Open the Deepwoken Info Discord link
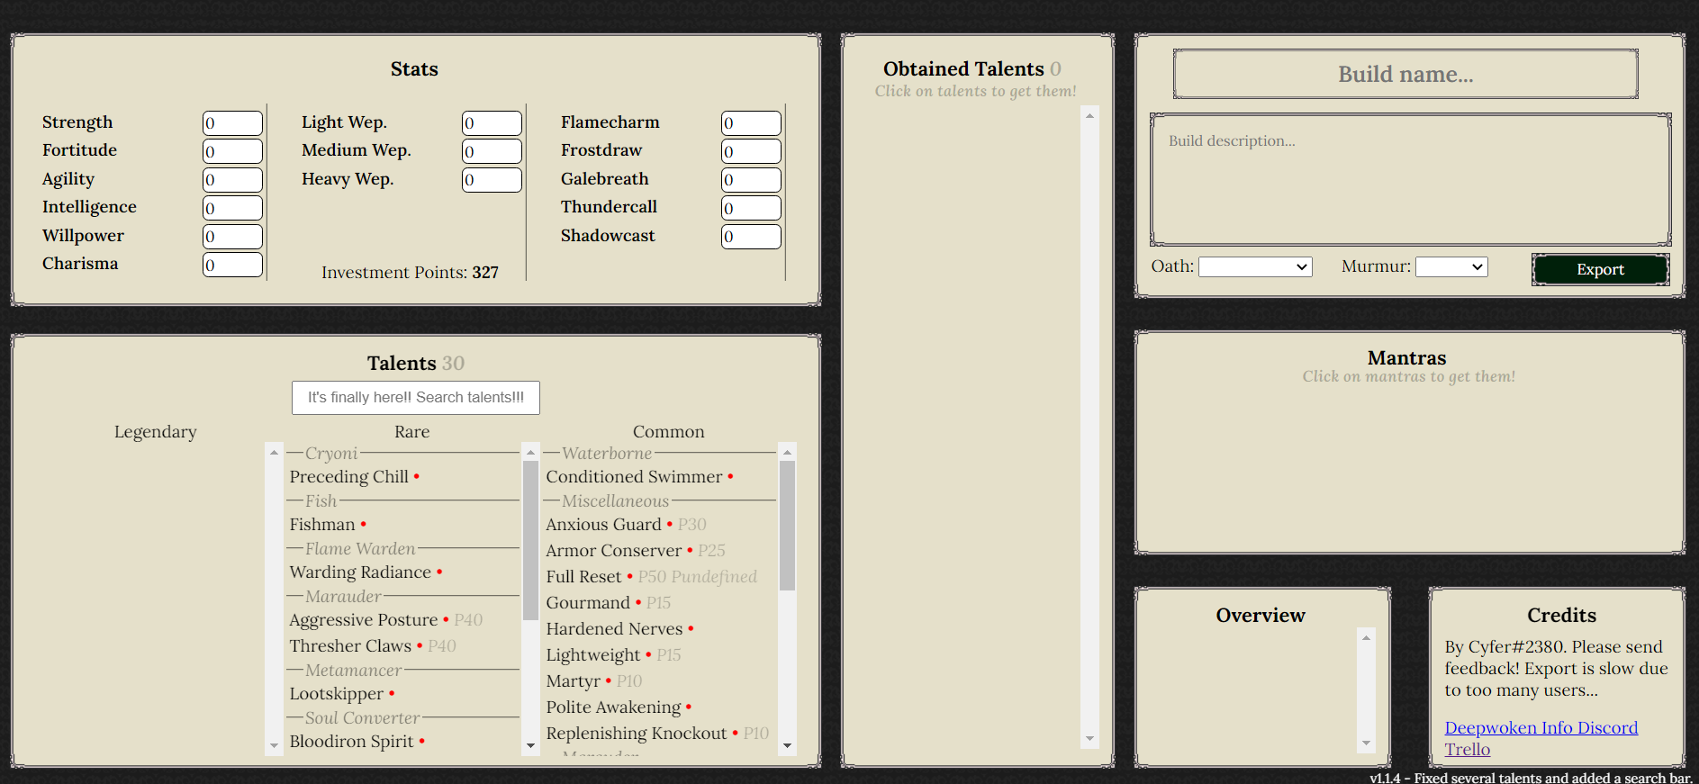Viewport: 1699px width, 784px height. [x=1541, y=727]
